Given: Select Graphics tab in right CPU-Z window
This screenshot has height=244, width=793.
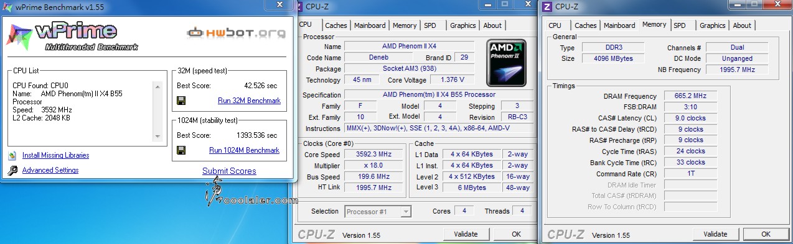Looking at the screenshot, I should pos(712,25).
